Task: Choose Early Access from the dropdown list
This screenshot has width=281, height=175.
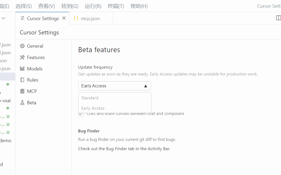Action: click(115, 108)
